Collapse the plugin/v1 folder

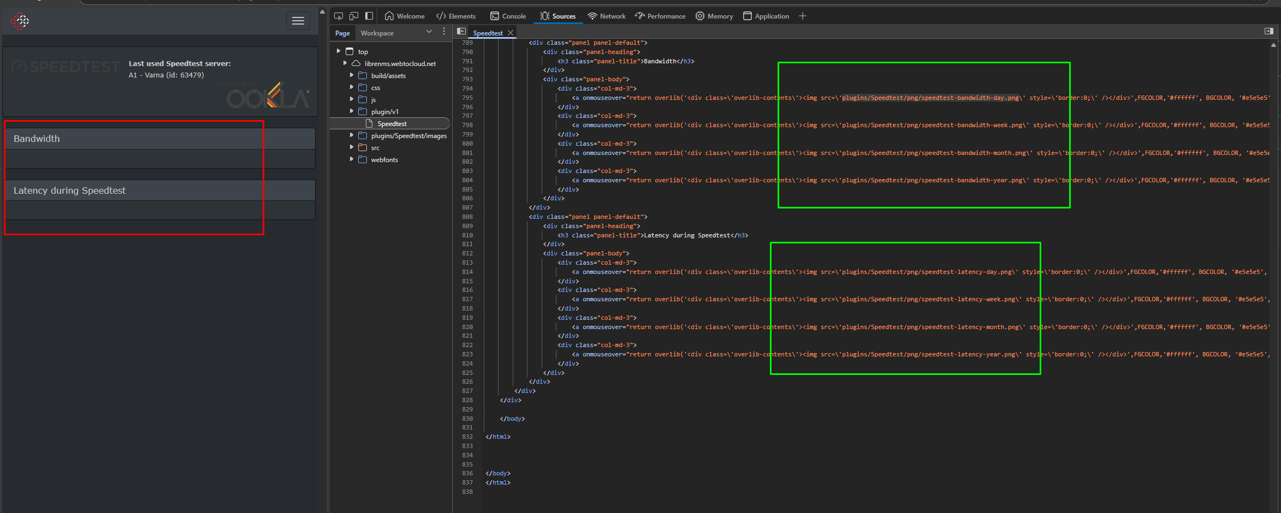click(x=352, y=111)
